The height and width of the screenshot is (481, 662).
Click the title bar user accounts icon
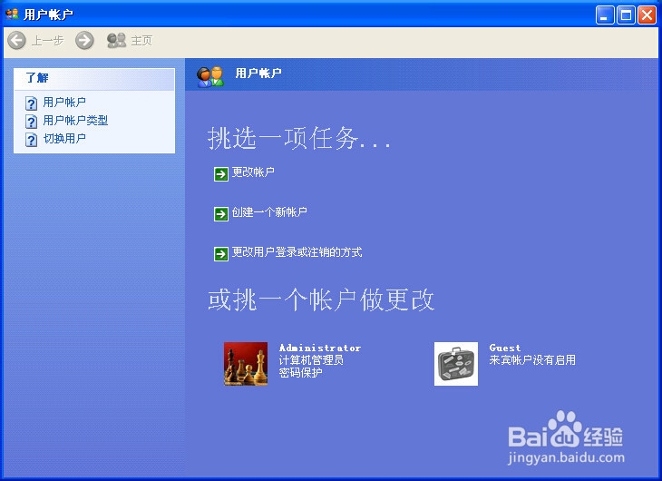pos(12,15)
